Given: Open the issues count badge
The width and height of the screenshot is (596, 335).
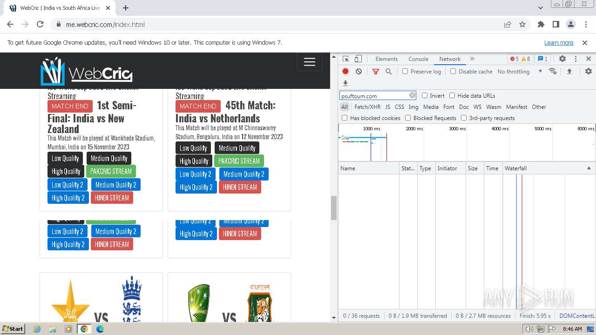Looking at the screenshot, I should [x=542, y=59].
